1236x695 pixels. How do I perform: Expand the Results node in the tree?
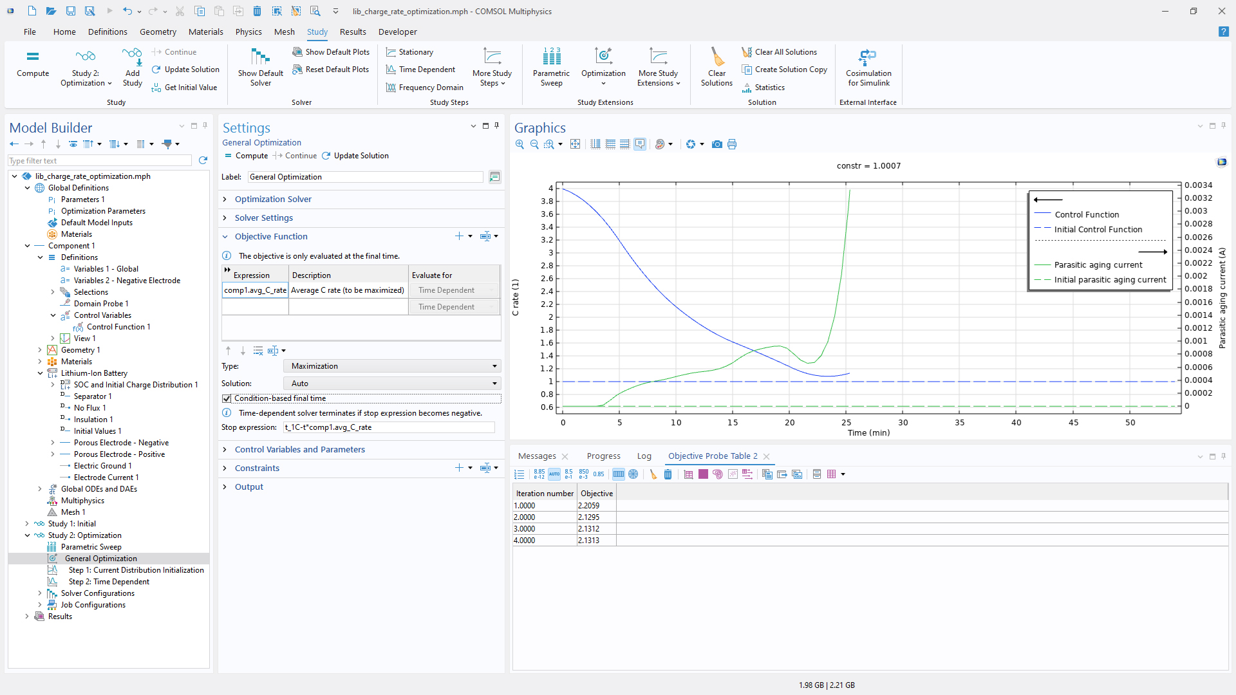[x=27, y=616]
